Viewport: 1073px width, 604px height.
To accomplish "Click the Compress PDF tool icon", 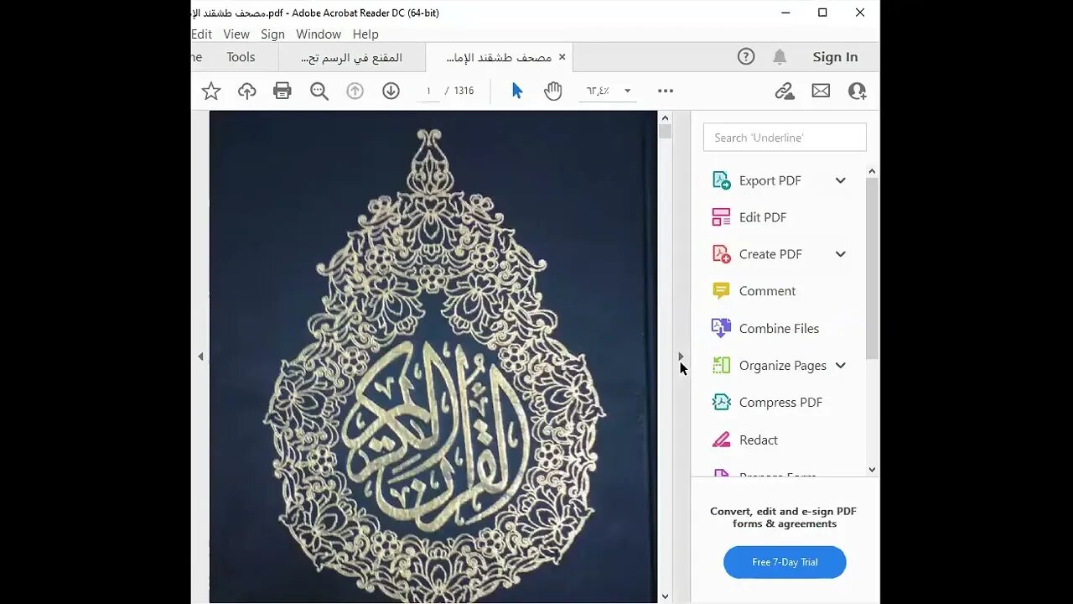I will click(721, 402).
